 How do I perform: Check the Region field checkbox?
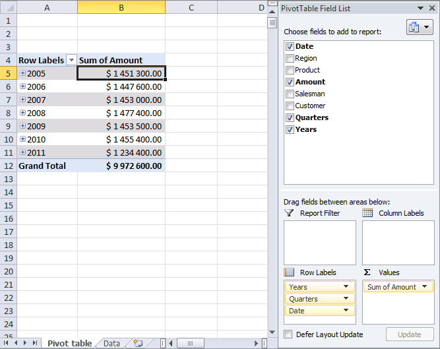(x=290, y=58)
